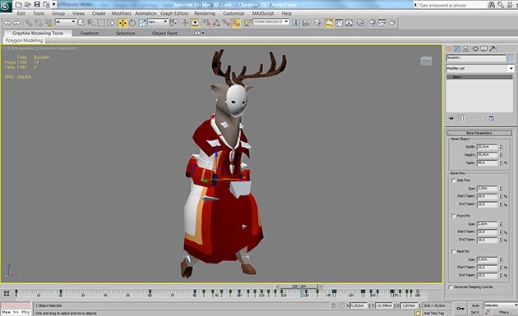Activate the Unlink Selection tool
Image resolution: width=518 pixels, height=316 pixels.
[x=39, y=23]
